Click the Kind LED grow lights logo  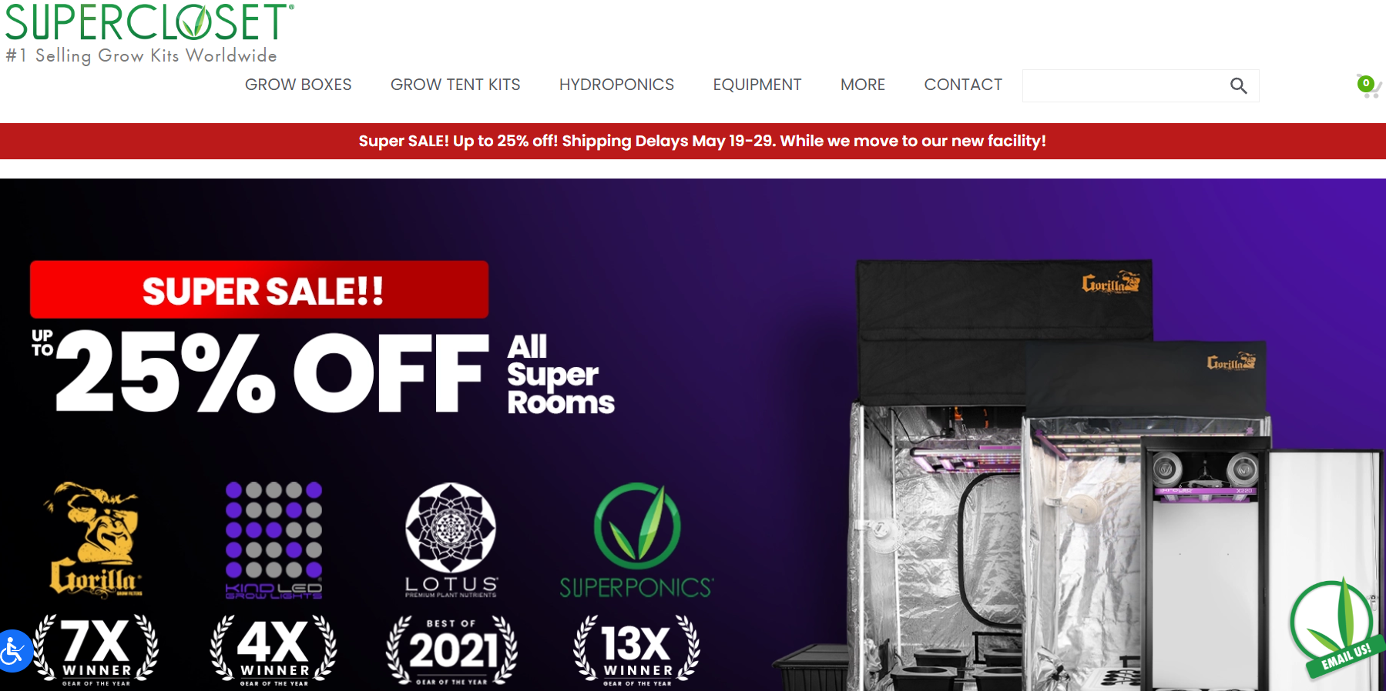click(x=274, y=540)
